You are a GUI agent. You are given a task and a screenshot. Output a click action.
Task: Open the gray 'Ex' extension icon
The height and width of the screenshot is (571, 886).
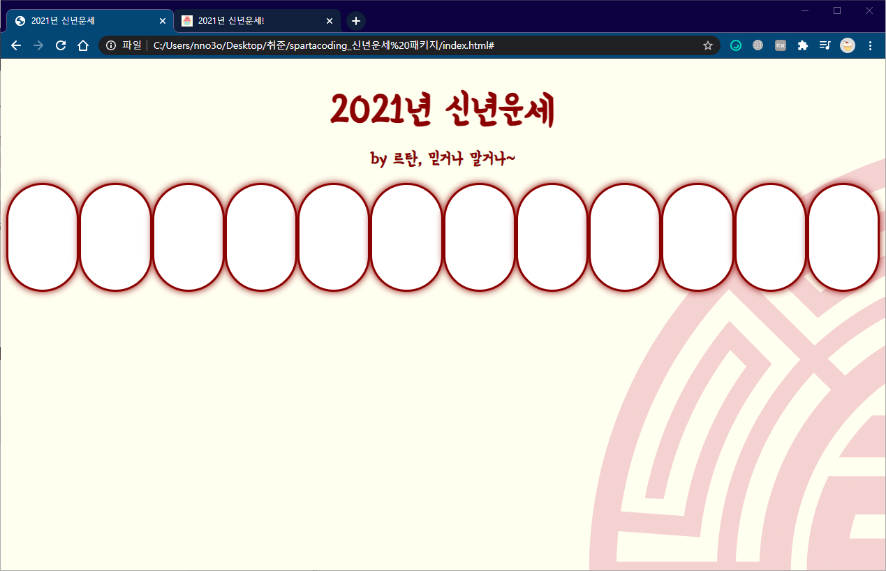click(781, 45)
